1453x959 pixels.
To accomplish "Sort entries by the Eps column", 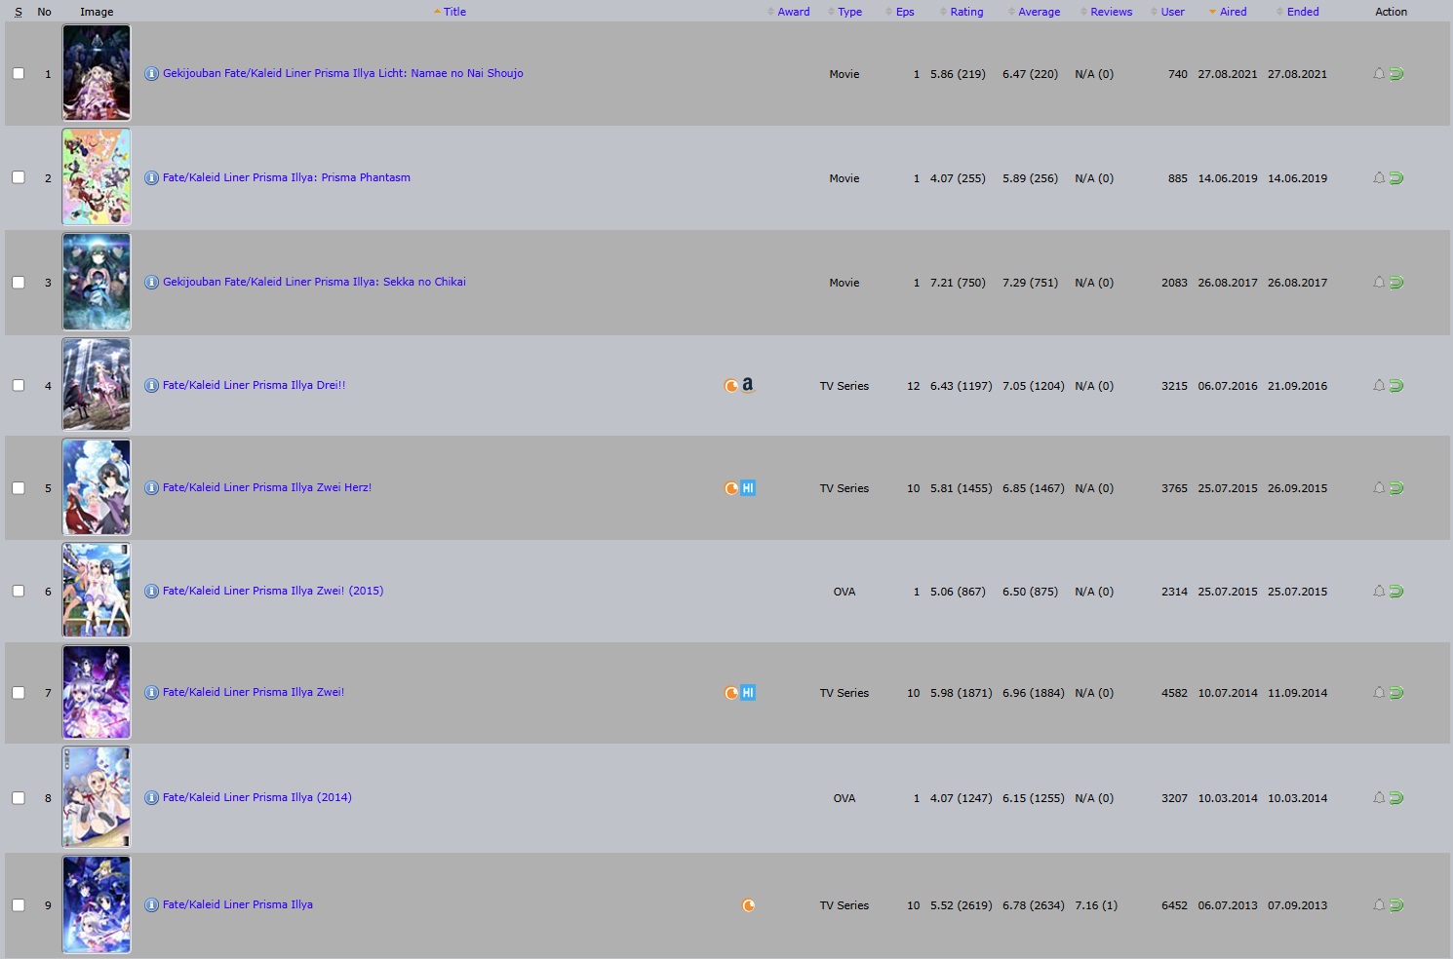I will [905, 12].
